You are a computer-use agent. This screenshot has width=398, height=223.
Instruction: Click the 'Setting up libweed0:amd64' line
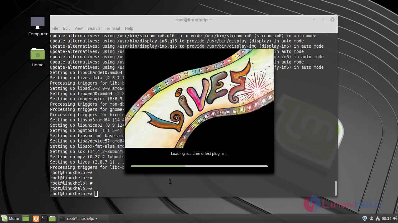[87, 94]
